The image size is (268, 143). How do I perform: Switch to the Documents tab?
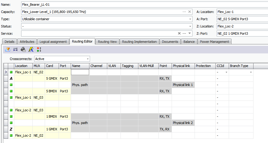[170, 42]
